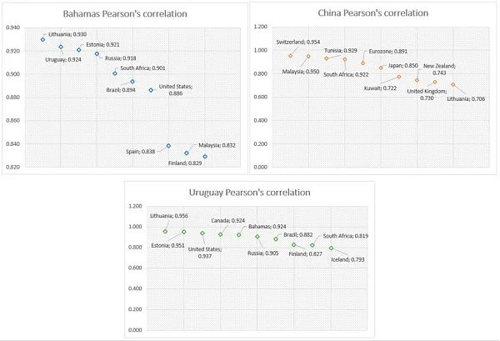
Task: Click the Bahamas Pearson's correlation chart title
Action: point(125,14)
